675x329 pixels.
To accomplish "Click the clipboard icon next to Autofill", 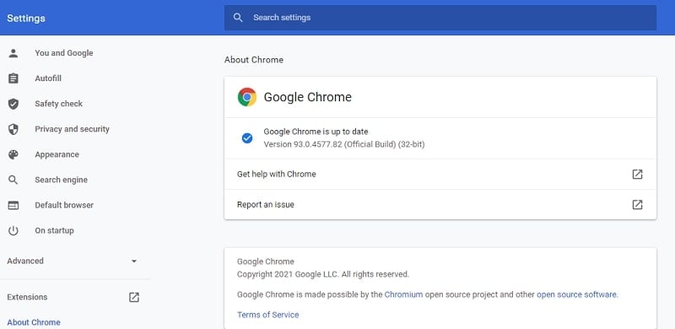I will coord(13,78).
